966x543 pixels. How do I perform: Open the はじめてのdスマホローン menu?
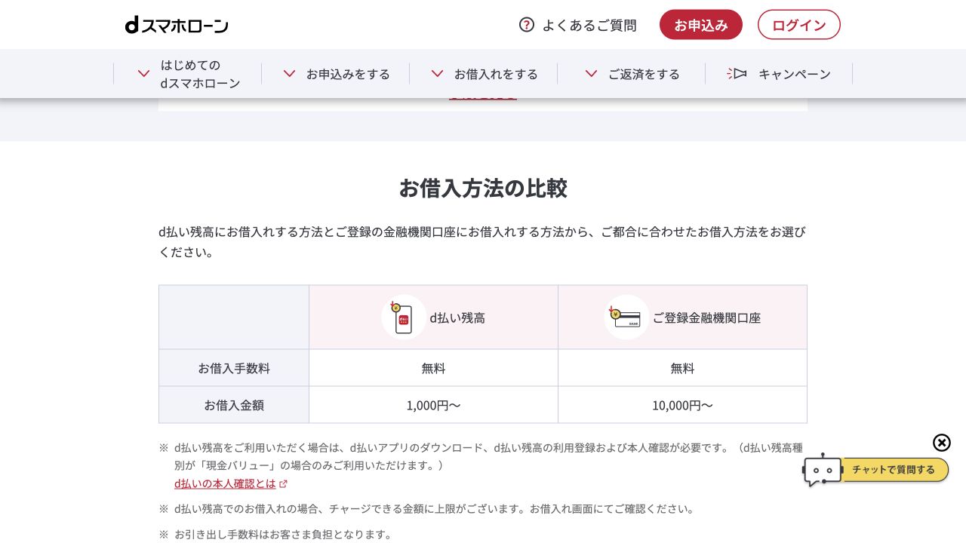[x=187, y=74]
